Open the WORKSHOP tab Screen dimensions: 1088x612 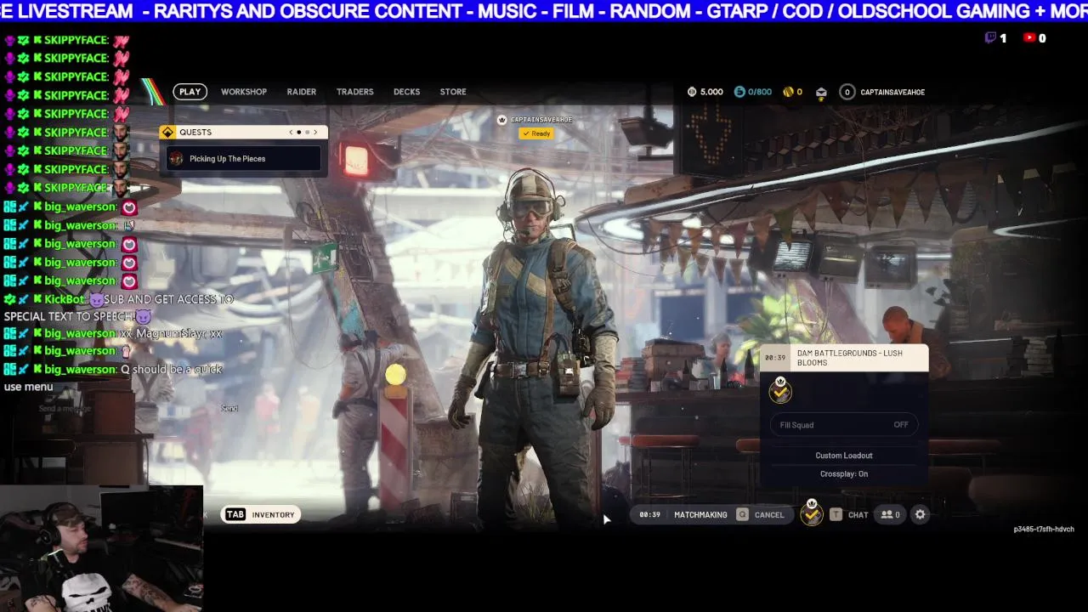coord(244,92)
